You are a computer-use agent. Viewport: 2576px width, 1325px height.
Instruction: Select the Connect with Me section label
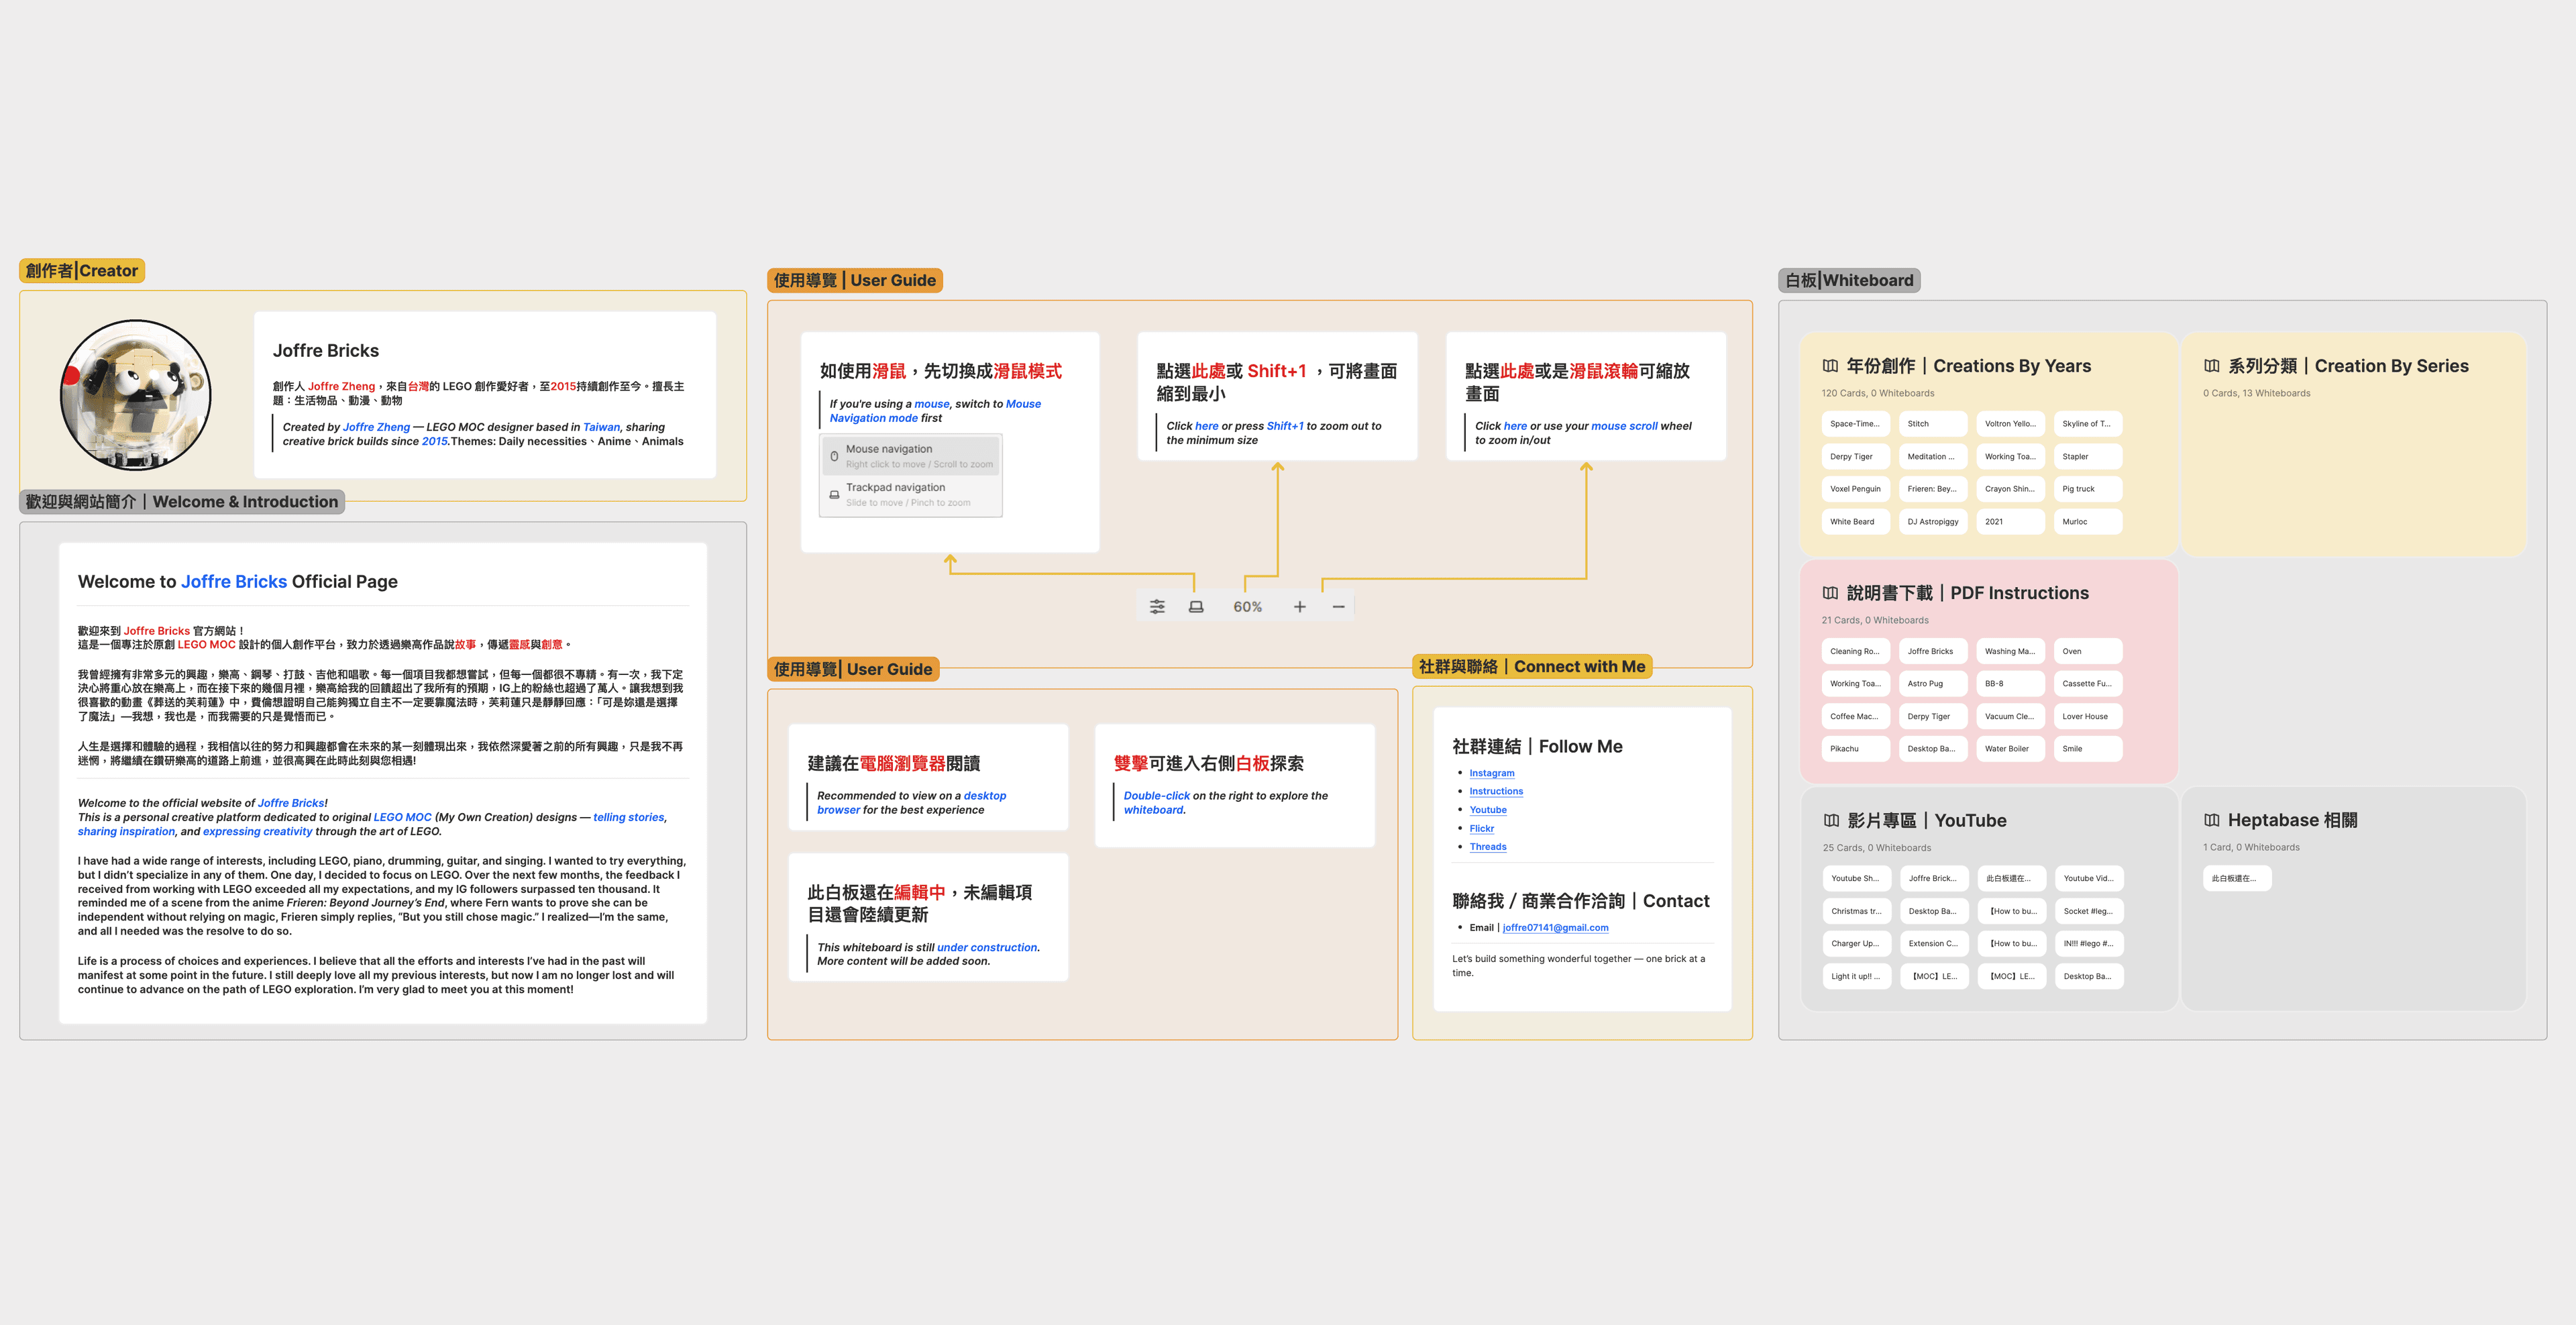1531,667
